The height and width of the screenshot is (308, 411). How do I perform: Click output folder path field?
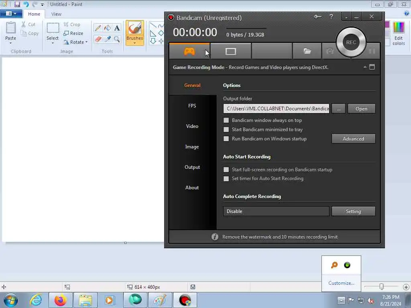276,109
